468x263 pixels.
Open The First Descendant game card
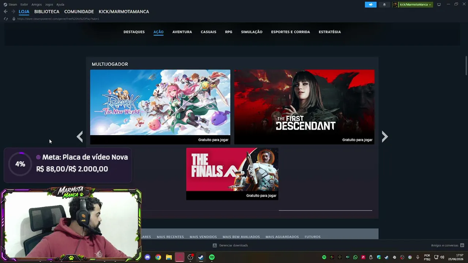coord(304,107)
